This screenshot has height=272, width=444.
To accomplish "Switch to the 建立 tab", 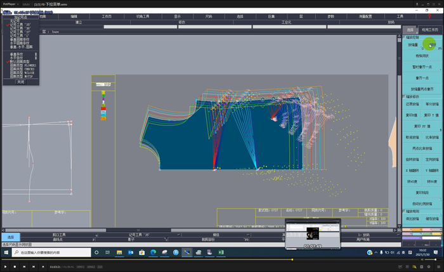I will click(79, 22).
